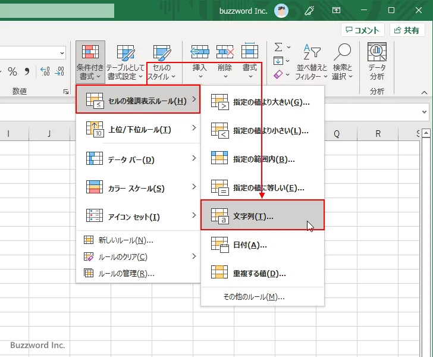Viewport: 433px width, 357px height.
Task: Open the number format launcher in 数値 group
Action: [65, 92]
